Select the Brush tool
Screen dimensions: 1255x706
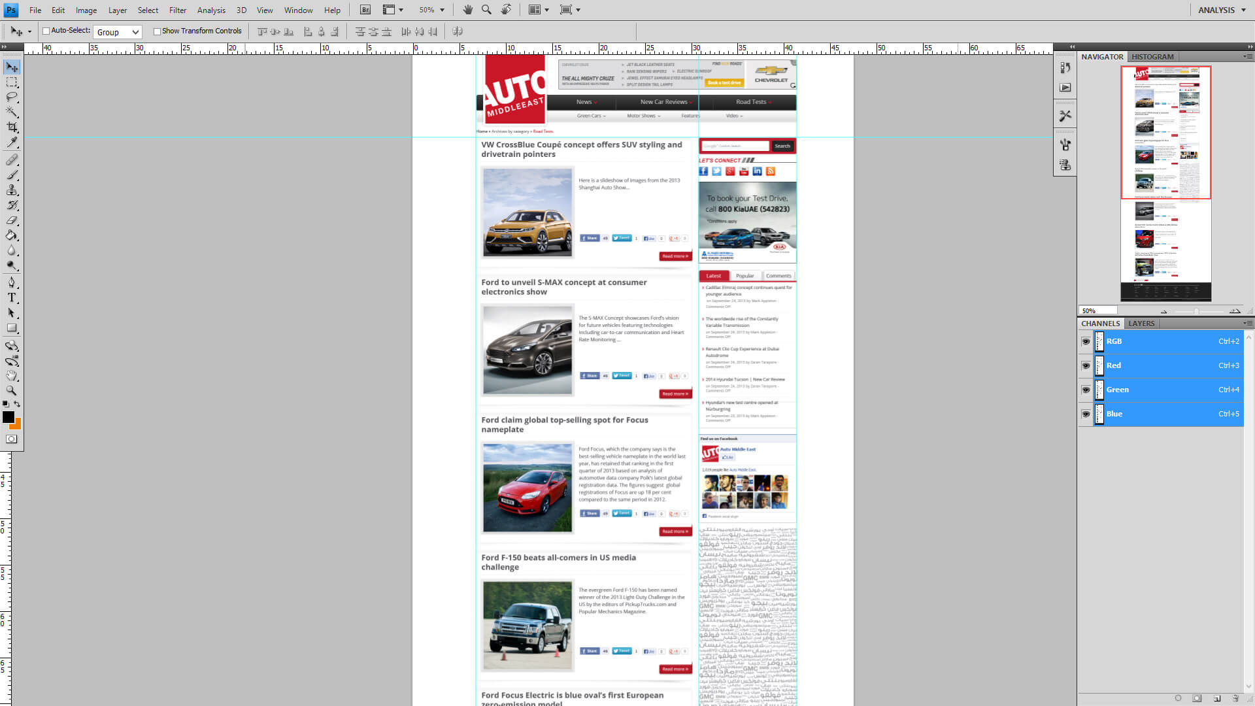12,175
